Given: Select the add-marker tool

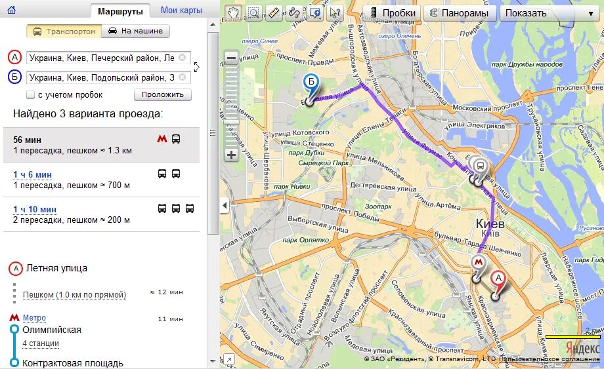Looking at the screenshot, I should [314, 13].
